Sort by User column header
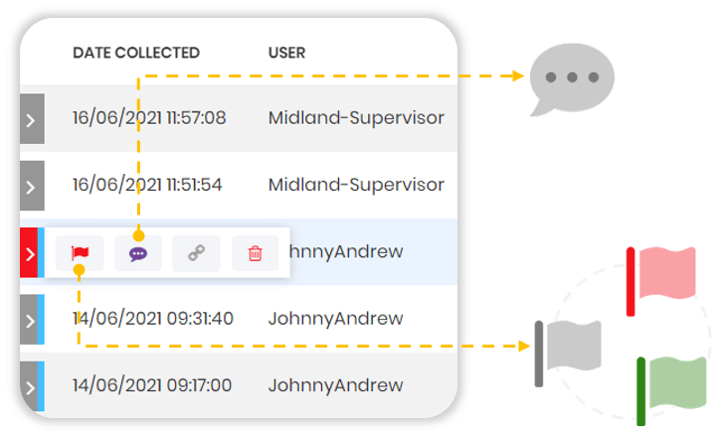 pyautogui.click(x=286, y=53)
